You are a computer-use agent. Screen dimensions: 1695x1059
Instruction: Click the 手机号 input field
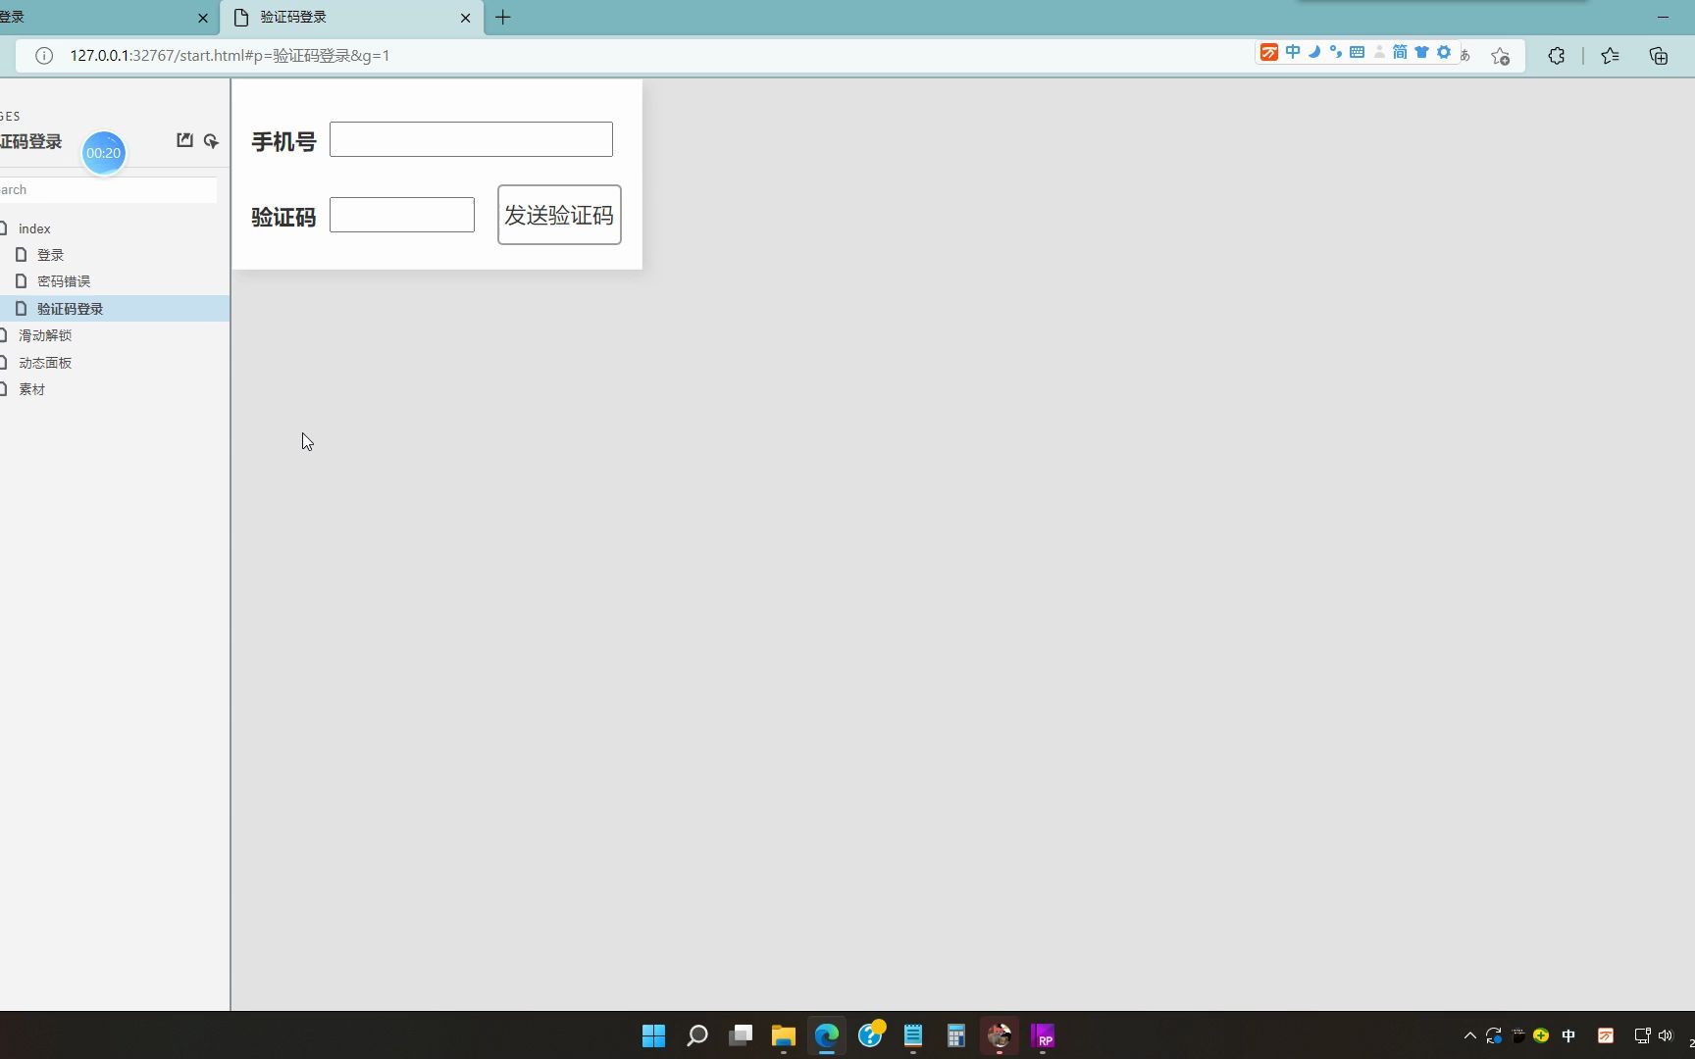tap(471, 138)
